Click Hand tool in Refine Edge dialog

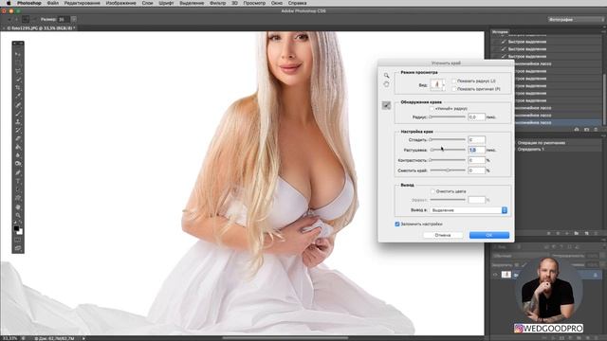tap(386, 84)
